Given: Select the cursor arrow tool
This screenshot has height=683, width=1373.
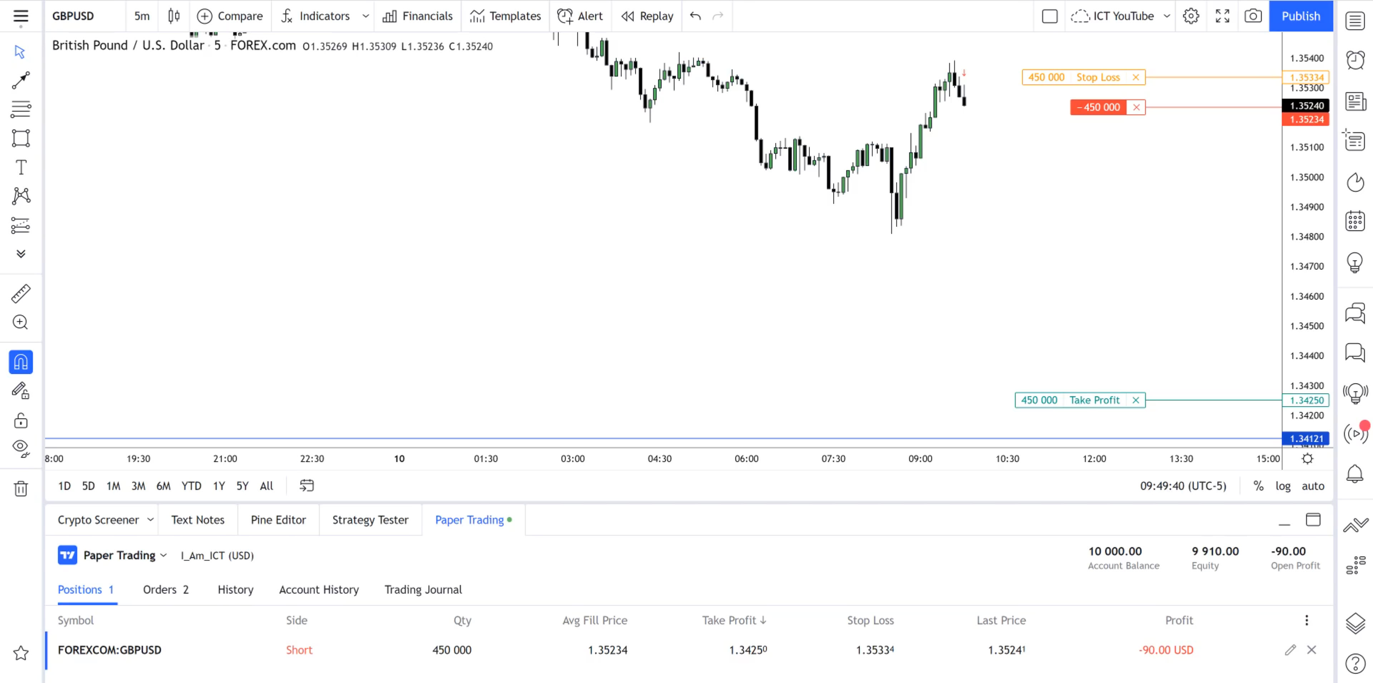Looking at the screenshot, I should click(20, 52).
